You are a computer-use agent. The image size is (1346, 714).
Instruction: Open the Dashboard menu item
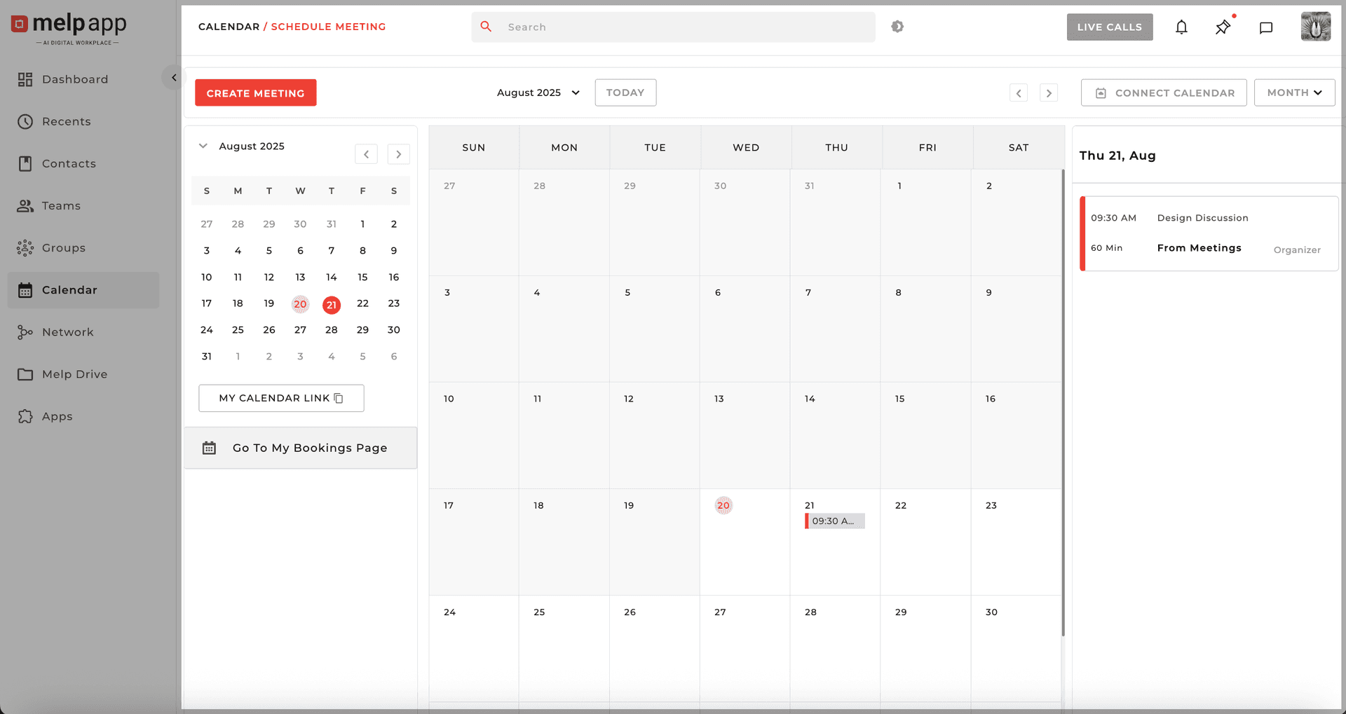click(75, 78)
